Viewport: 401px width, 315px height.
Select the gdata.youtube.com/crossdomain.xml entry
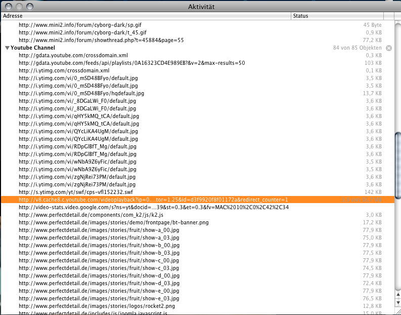click(x=73, y=55)
